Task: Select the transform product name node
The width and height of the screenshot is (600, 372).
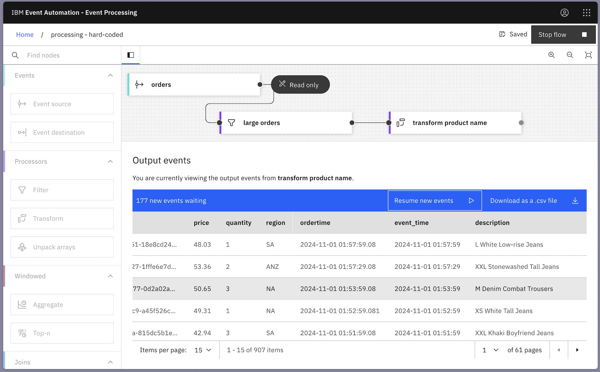Action: 454,123
